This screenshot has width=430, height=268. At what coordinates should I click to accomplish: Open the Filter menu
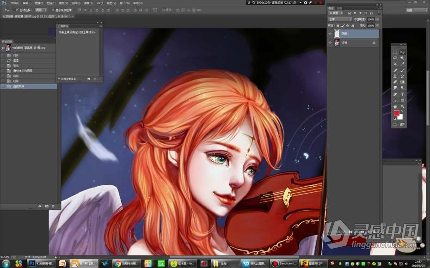tap(88, 3)
